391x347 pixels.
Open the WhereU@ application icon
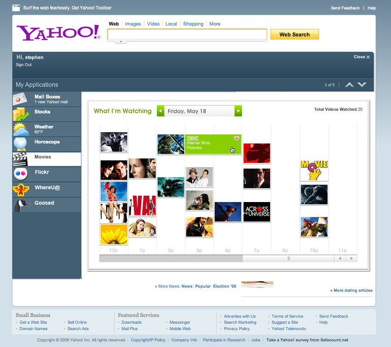[x=21, y=190]
